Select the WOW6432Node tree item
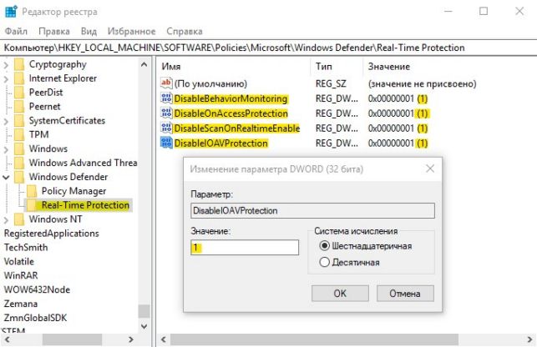Screen dimensions: 537x347 [37, 289]
